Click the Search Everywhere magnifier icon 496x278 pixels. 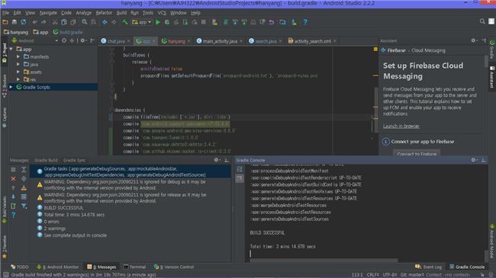point(482,21)
